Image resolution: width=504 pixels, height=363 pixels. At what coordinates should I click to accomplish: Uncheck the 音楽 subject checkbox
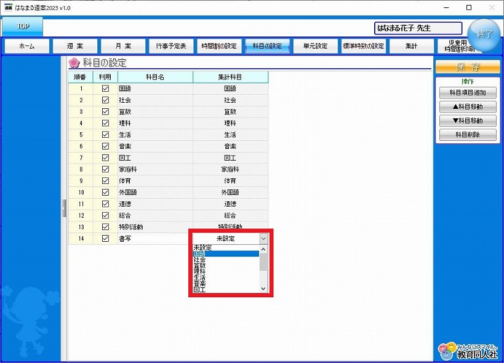pyautogui.click(x=105, y=146)
